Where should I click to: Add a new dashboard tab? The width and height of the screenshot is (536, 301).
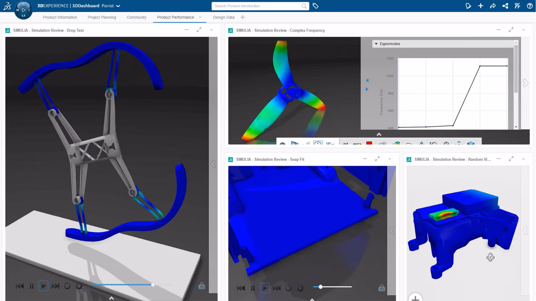(243, 17)
